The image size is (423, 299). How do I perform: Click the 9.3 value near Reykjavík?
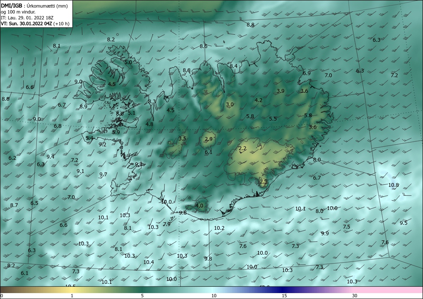pyautogui.click(x=139, y=164)
